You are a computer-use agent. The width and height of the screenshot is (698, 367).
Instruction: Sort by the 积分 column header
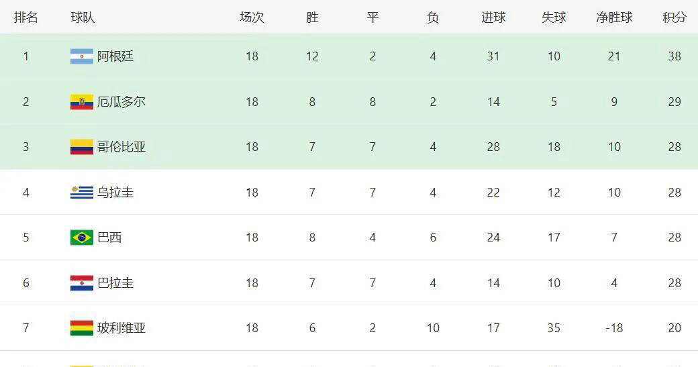tap(675, 17)
